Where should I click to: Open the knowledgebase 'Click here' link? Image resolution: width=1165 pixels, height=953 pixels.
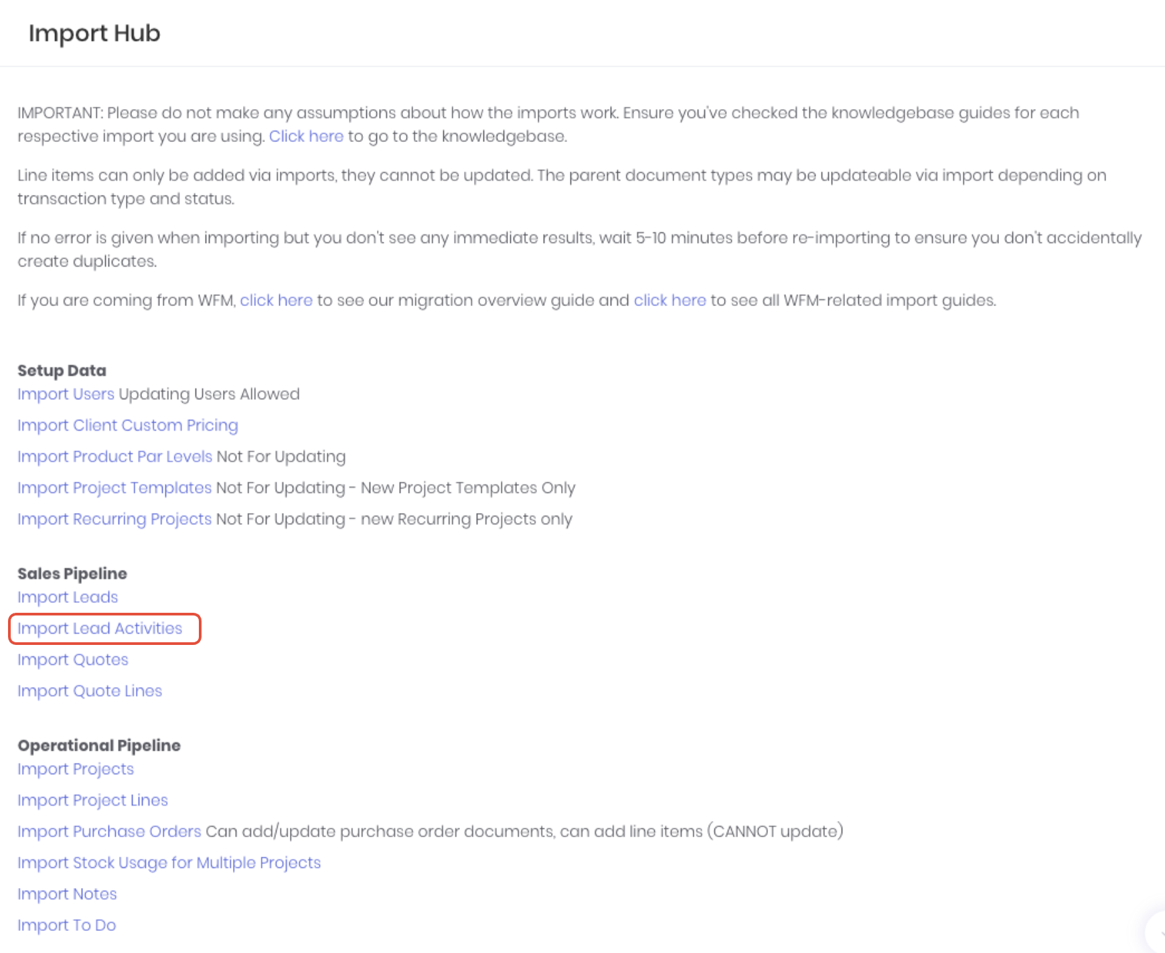[306, 136]
